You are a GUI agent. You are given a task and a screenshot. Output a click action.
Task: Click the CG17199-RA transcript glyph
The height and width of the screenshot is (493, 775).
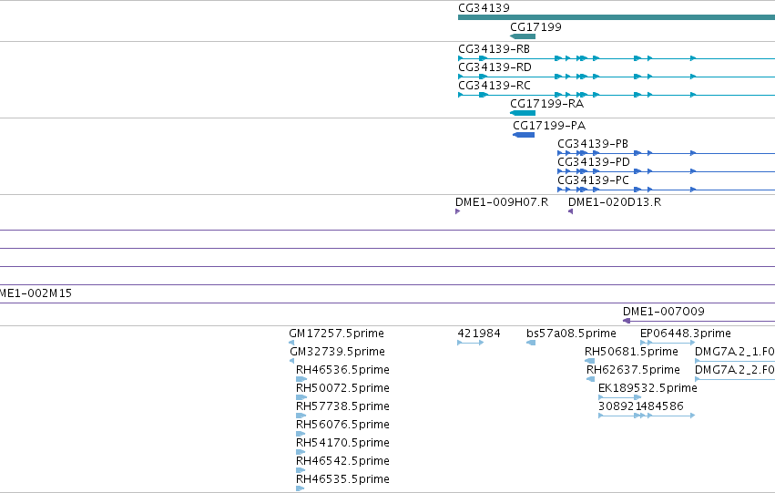coord(523,113)
